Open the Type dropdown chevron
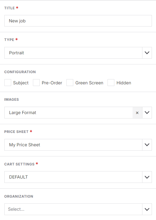The image size is (156, 220). click(147, 53)
